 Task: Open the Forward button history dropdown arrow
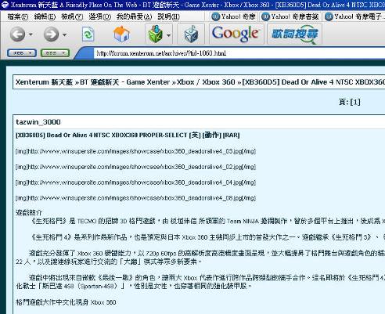[64, 34]
